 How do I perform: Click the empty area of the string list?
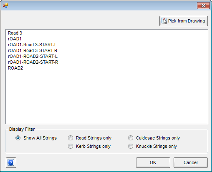[x=107, y=97]
